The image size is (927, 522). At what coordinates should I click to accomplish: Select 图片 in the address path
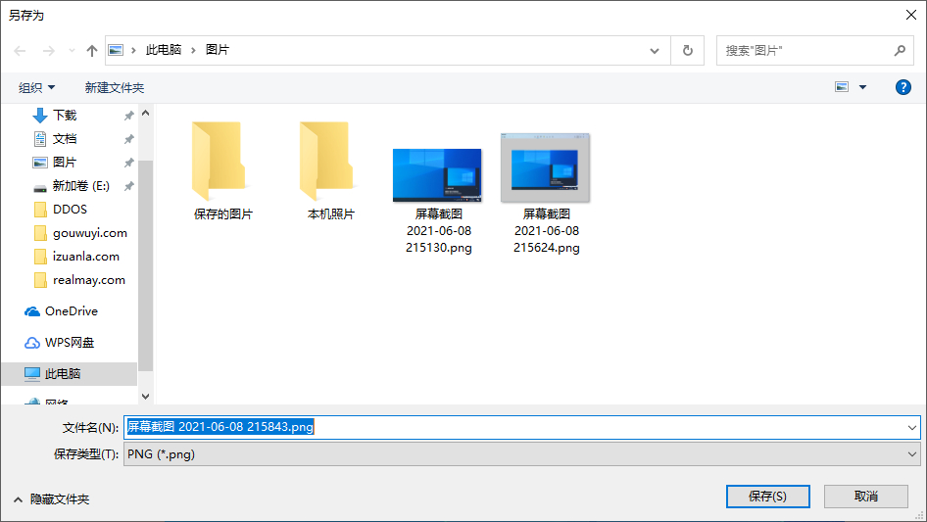click(x=217, y=50)
